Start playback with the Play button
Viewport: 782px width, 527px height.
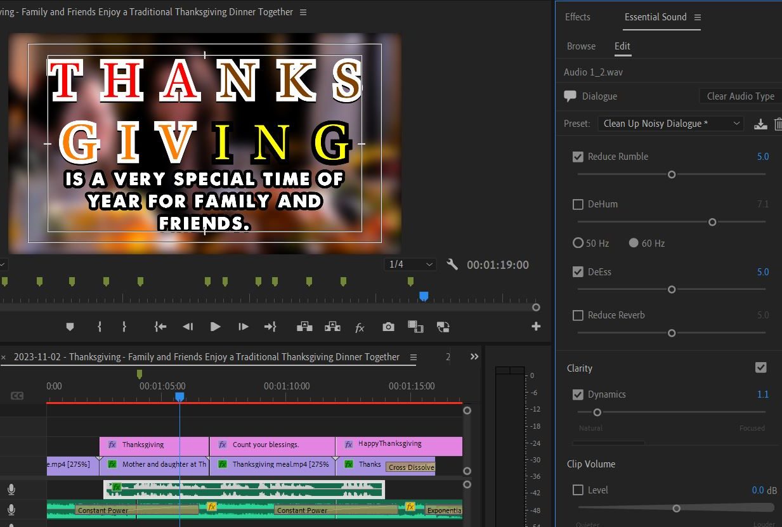pyautogui.click(x=216, y=327)
